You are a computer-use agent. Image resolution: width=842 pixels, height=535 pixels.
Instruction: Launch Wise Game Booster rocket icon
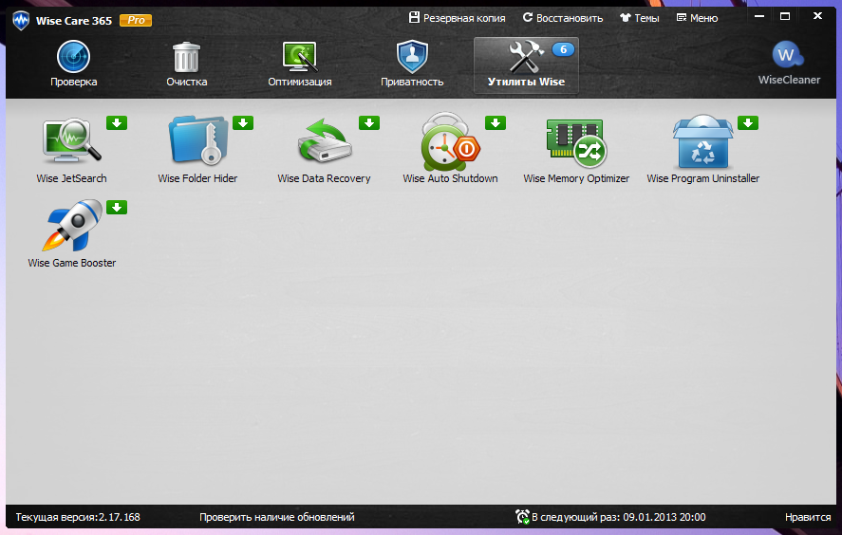coord(72,226)
